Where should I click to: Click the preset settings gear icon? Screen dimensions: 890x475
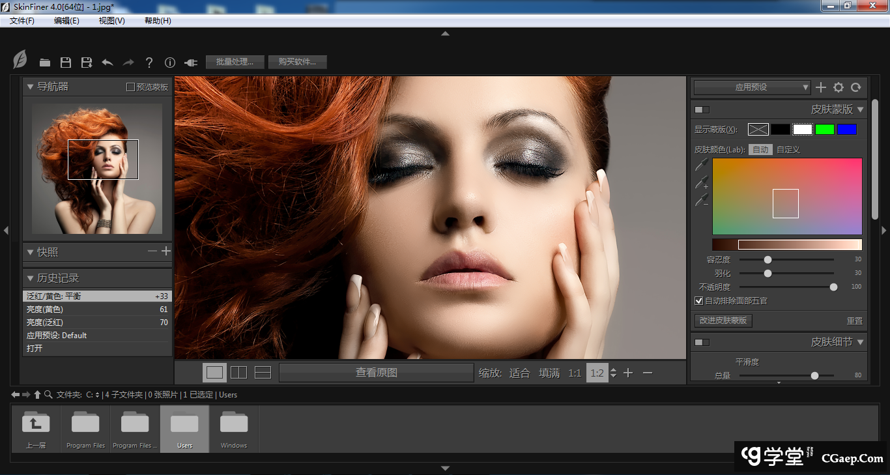tap(839, 87)
